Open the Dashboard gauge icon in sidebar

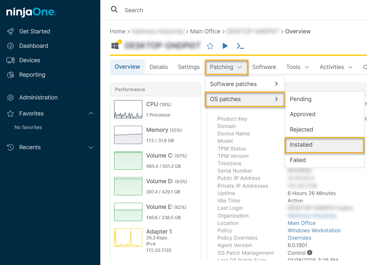coord(10,46)
